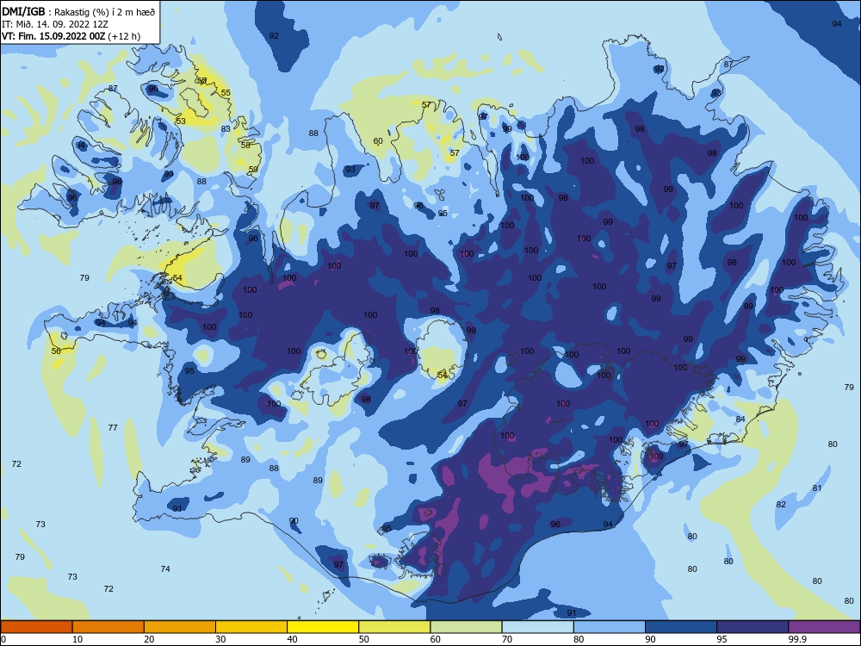The width and height of the screenshot is (861, 646).
Task: Click the 'VT: Fim. 15.09.2022 00Z' line
Action: [x=53, y=36]
